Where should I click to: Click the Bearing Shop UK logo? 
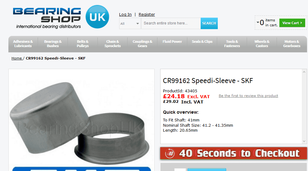(x=61, y=17)
